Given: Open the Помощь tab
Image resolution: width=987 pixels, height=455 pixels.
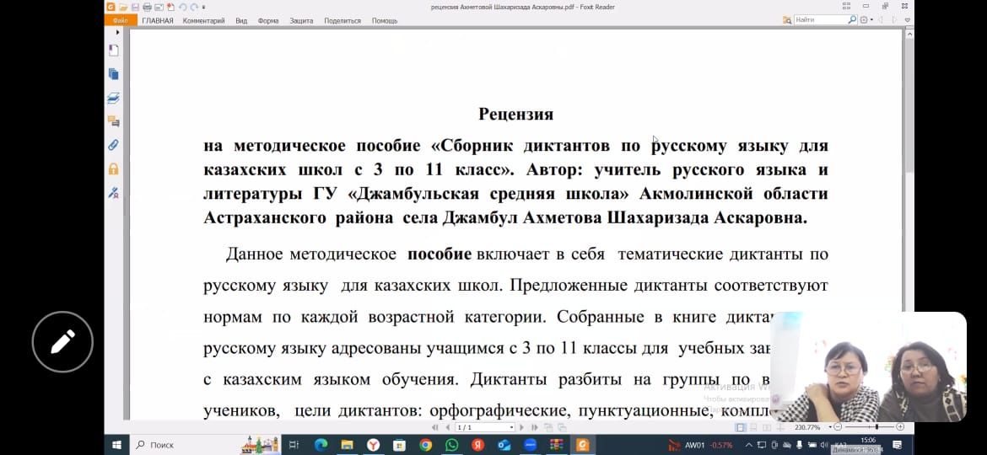Looking at the screenshot, I should coord(385,21).
